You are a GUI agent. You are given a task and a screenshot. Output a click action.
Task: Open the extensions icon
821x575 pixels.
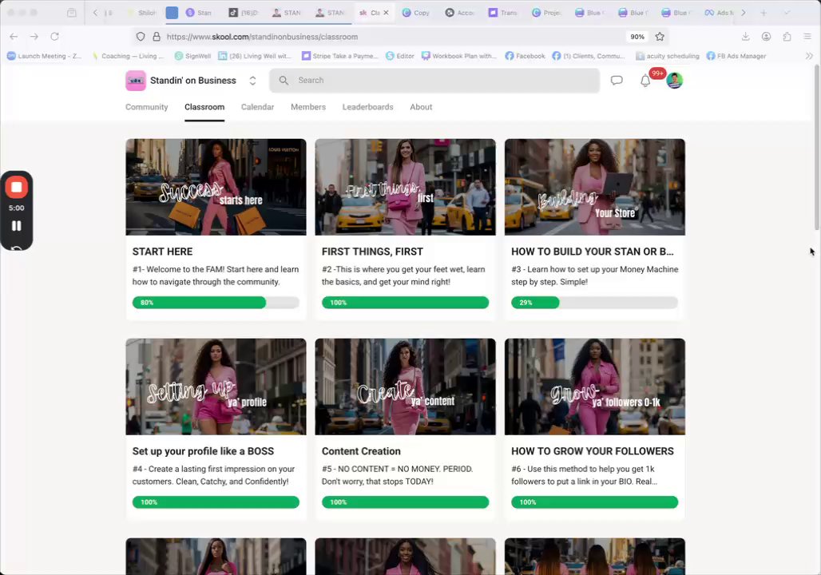tap(787, 37)
